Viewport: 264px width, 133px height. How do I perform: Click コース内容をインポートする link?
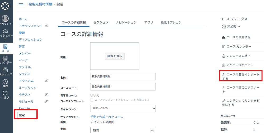coord(241,76)
